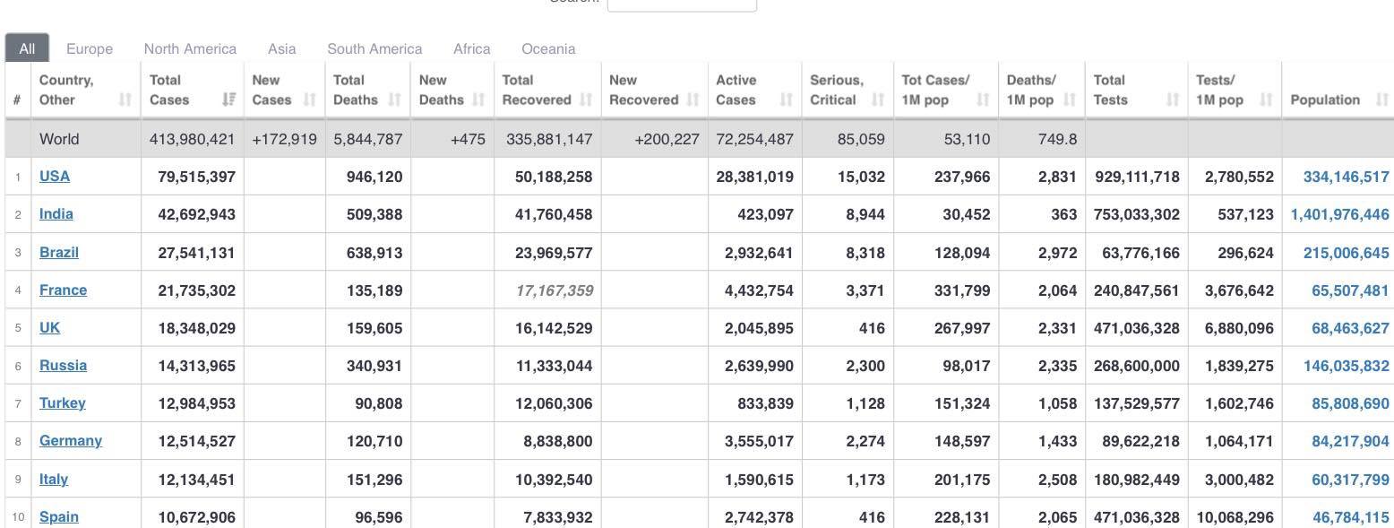The height and width of the screenshot is (528, 1394).
Task: Sort by Tests/1M pop column
Action: (1235, 90)
